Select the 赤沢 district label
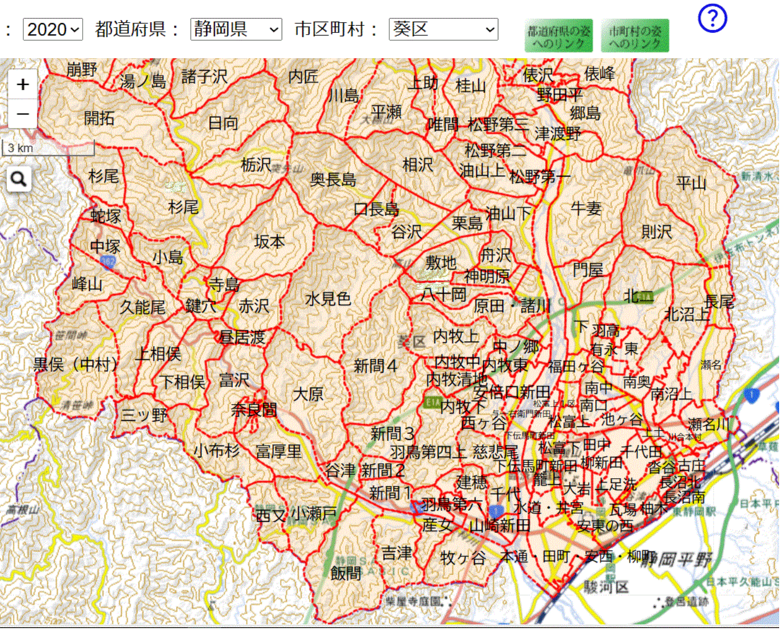780x629 pixels. (254, 306)
